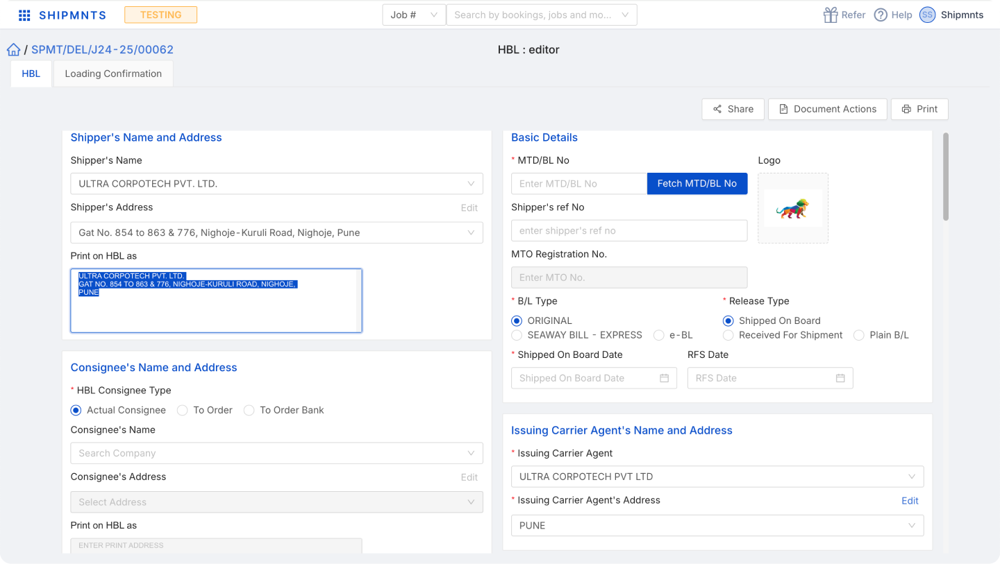Select Shipped On Board release type

pyautogui.click(x=728, y=321)
